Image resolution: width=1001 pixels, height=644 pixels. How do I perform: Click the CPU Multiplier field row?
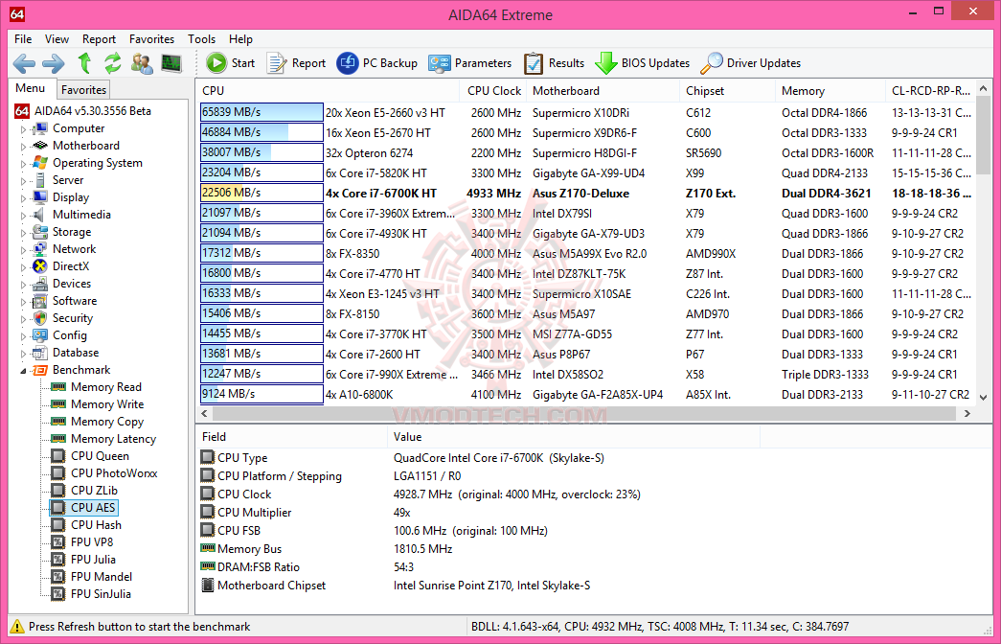tap(479, 513)
